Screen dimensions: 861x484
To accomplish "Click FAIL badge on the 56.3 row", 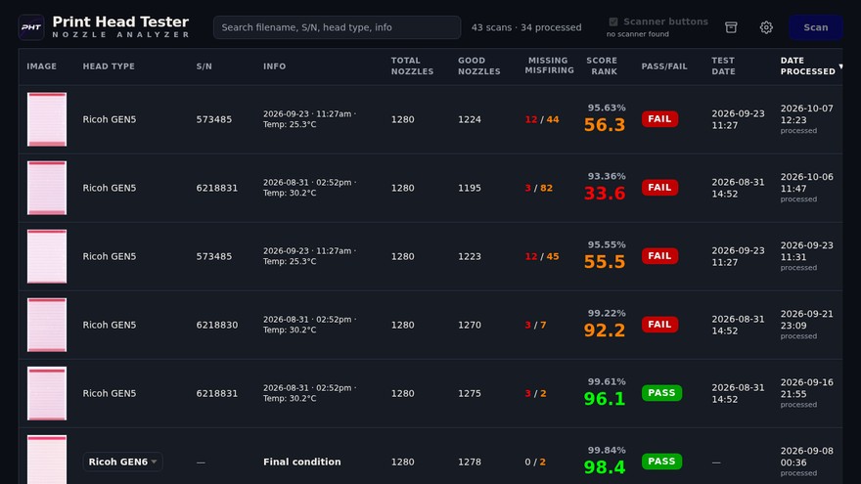I will pos(659,119).
